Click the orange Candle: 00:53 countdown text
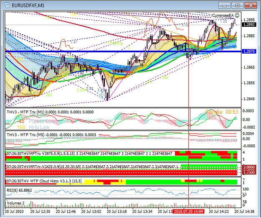This screenshot has width=261, height=218. tap(222, 112)
